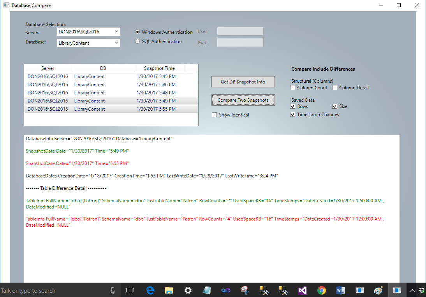The image size is (426, 297).
Task: Select the 5:45 PM snapshot row
Action: [x=111, y=76]
